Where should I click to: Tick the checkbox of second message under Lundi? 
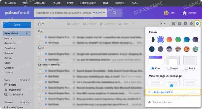tap(40, 59)
